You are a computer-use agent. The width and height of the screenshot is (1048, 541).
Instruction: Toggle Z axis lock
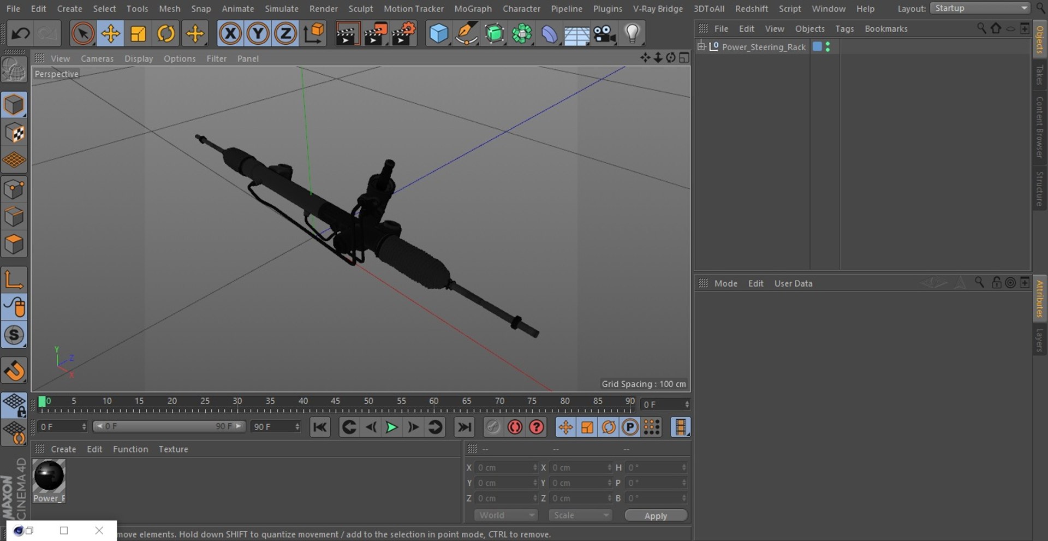pos(285,34)
